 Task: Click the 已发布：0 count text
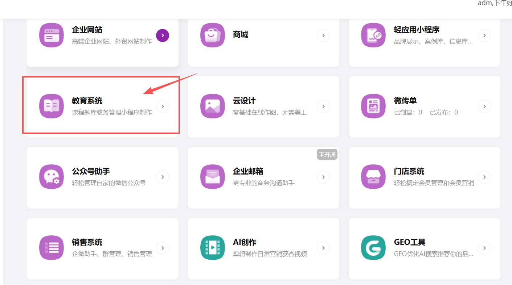tap(444, 112)
